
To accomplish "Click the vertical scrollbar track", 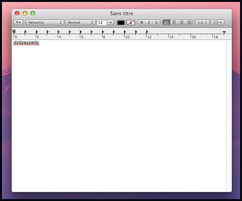I will 229,116.
